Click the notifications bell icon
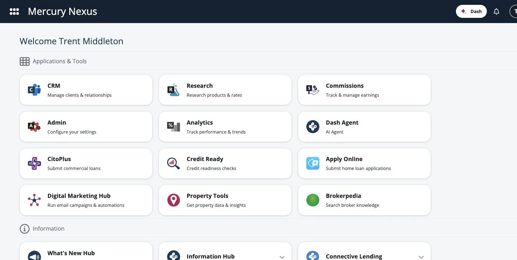517x260 pixels. [x=496, y=12]
